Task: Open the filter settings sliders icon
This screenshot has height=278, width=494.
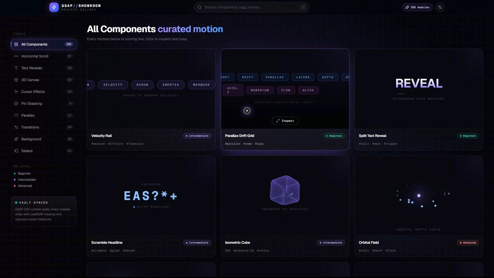Action: coord(440,7)
